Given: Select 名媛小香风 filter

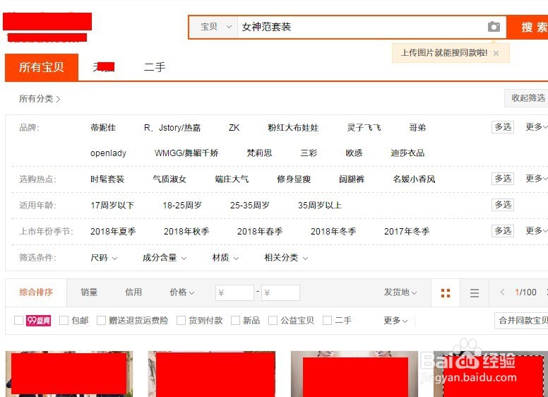Looking at the screenshot, I should pos(414,179).
